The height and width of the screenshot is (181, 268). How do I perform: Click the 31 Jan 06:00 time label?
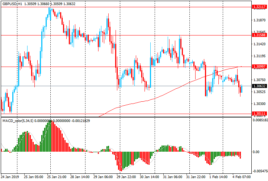click(x=173, y=177)
